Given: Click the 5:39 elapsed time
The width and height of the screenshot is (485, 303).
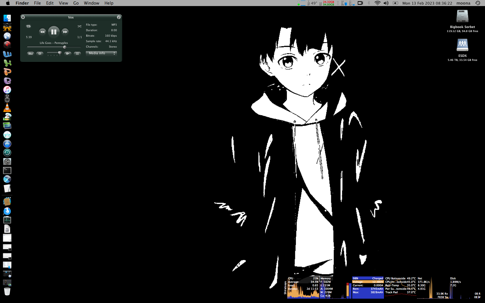Looking at the screenshot, I should tap(29, 37).
